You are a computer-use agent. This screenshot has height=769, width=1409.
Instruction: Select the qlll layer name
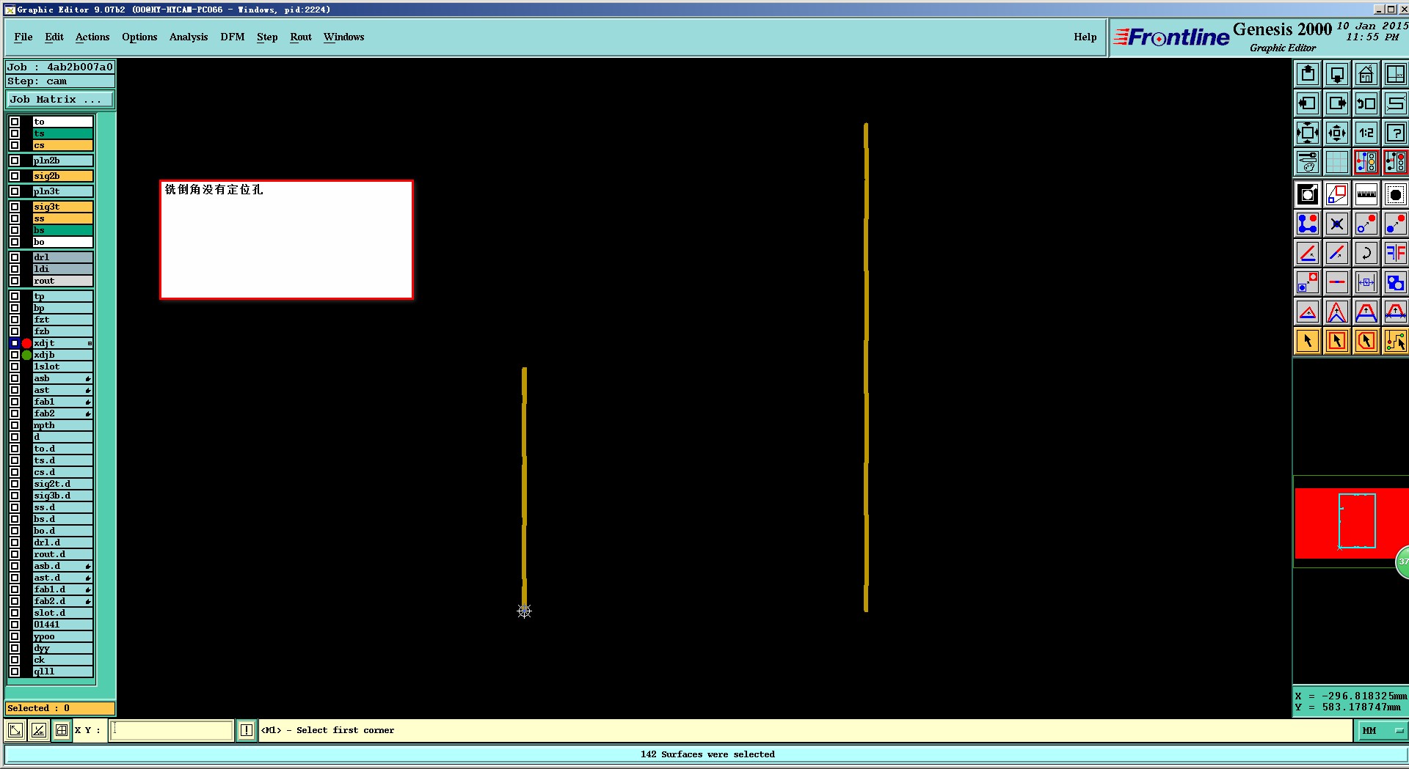point(62,672)
